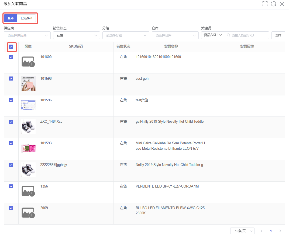Uncheck the row for SKU 2069
The width and height of the screenshot is (289, 237).
point(11,208)
